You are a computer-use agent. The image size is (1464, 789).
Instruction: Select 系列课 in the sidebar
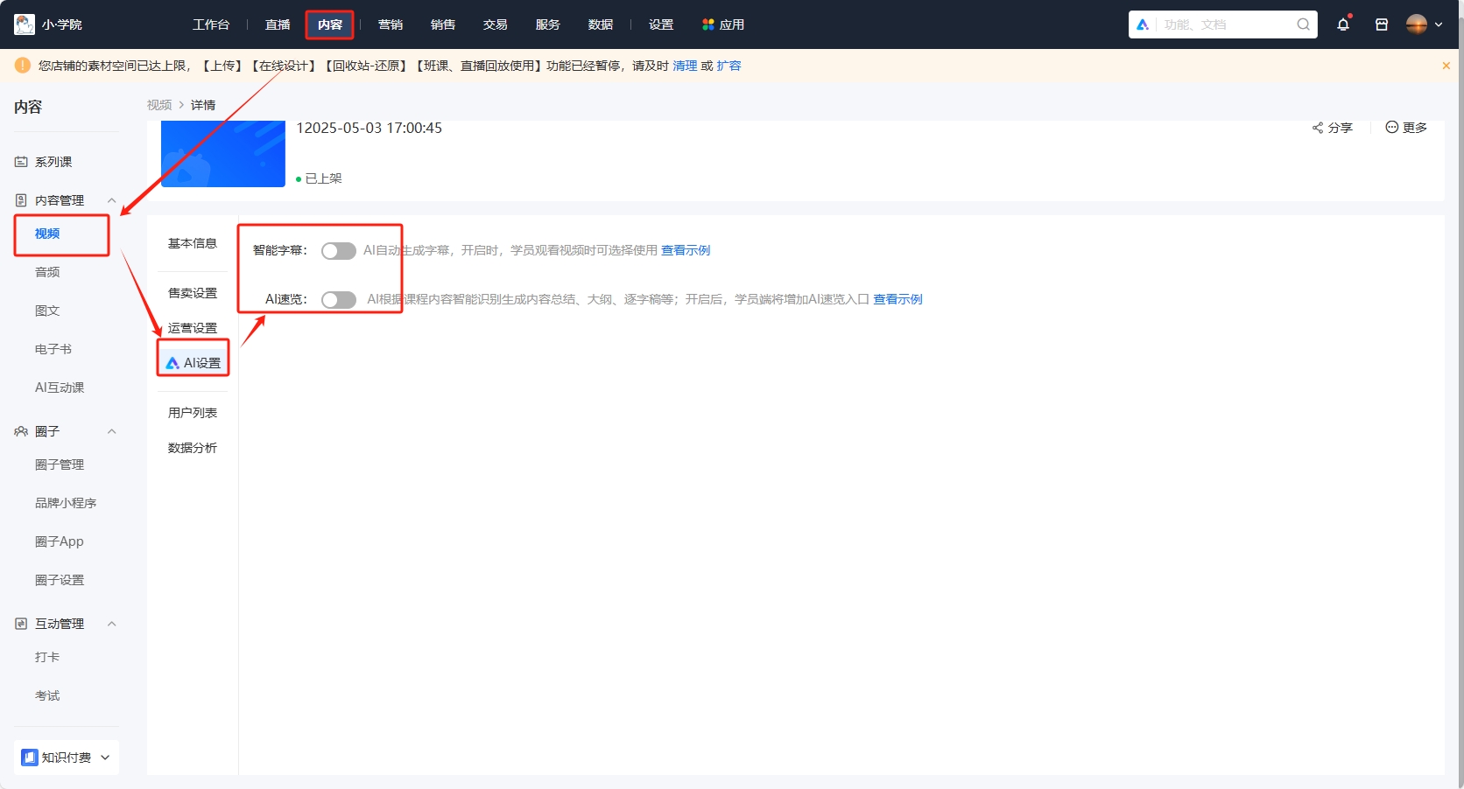54,161
